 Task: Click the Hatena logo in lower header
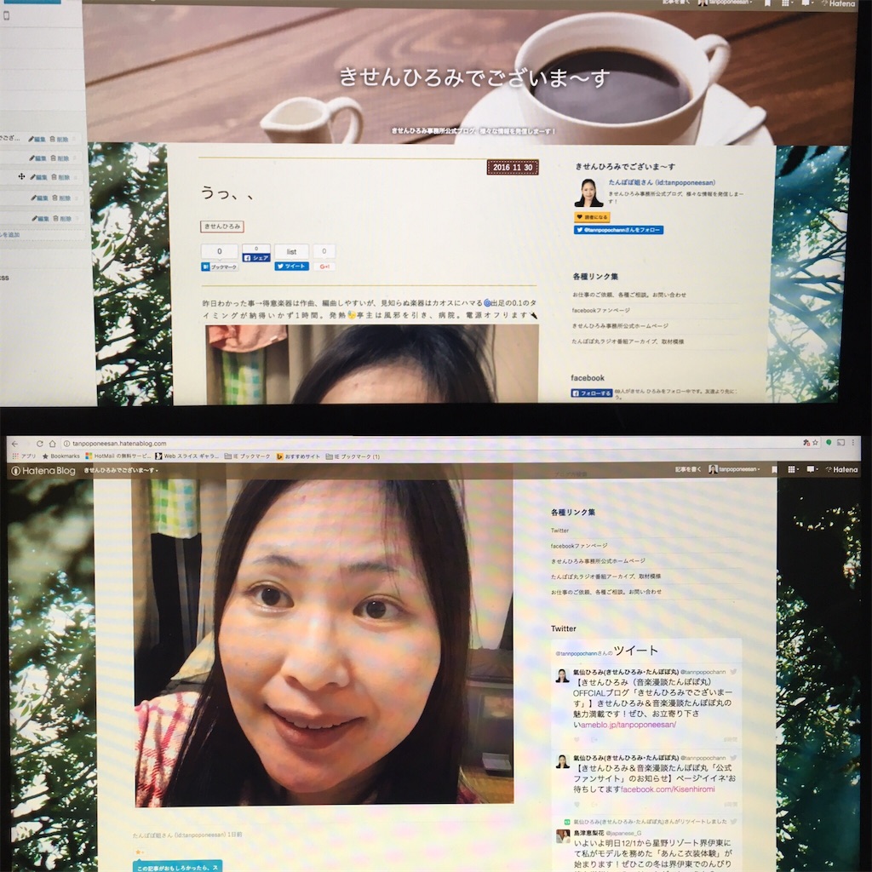click(x=841, y=470)
